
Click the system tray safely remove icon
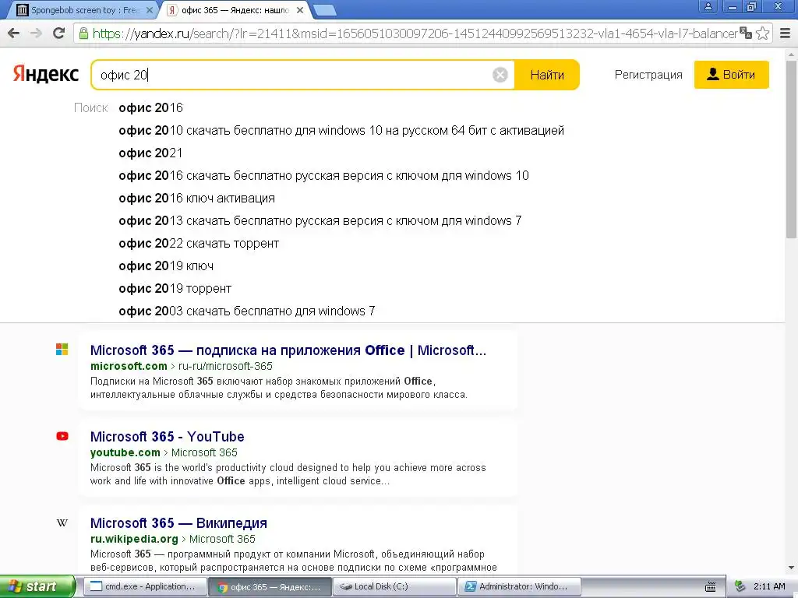[740, 586]
